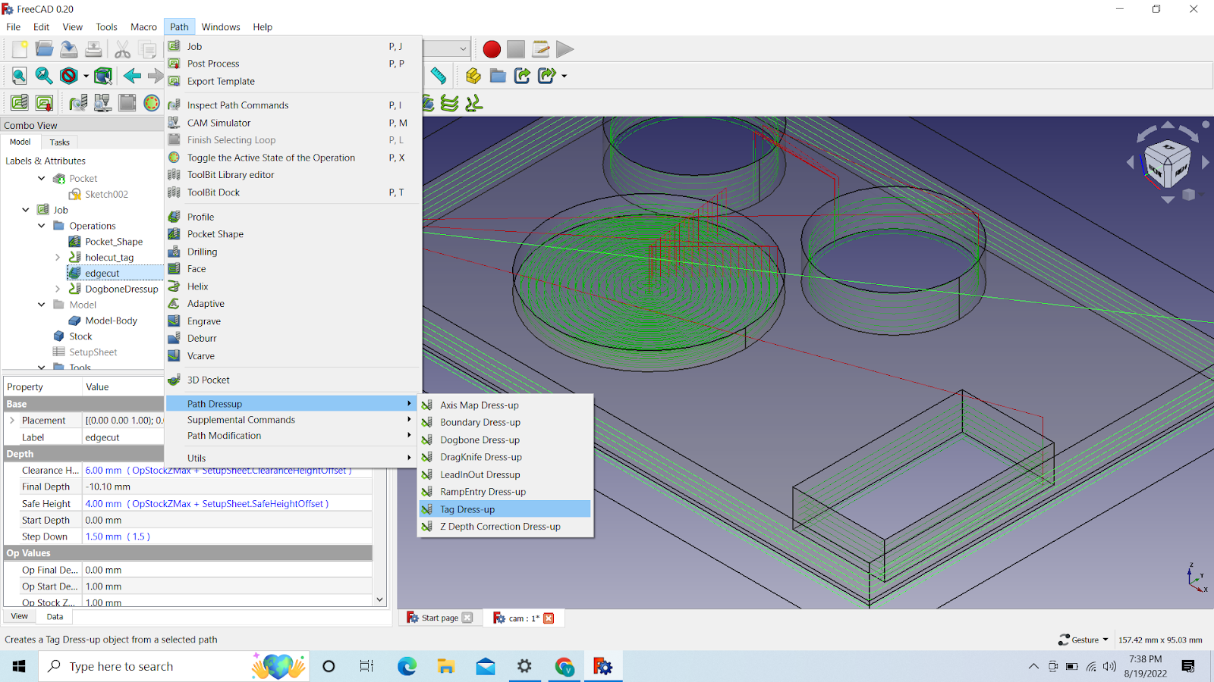Click the open file toolbar icon

click(x=44, y=49)
